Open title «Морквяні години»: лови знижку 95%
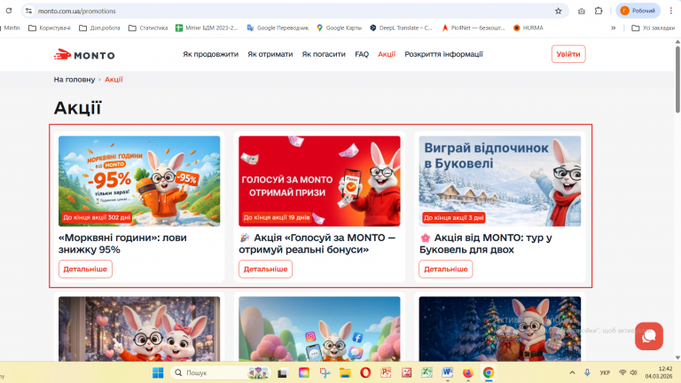Screen dimensions: 681x383 [x=123, y=244]
